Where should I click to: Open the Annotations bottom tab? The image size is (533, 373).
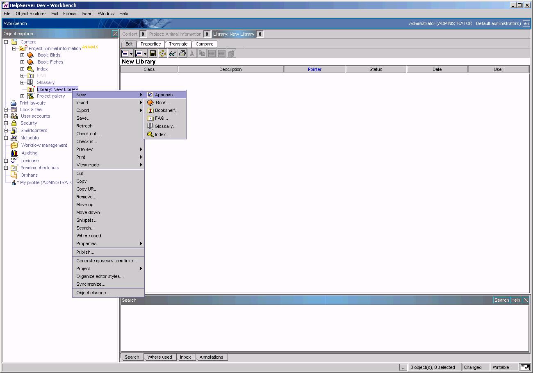tap(211, 357)
